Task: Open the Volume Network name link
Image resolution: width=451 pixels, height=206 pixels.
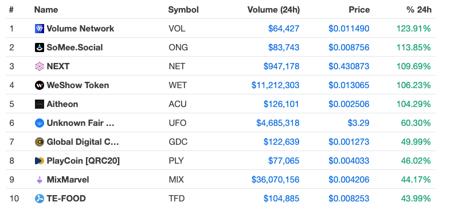Action: coord(80,29)
